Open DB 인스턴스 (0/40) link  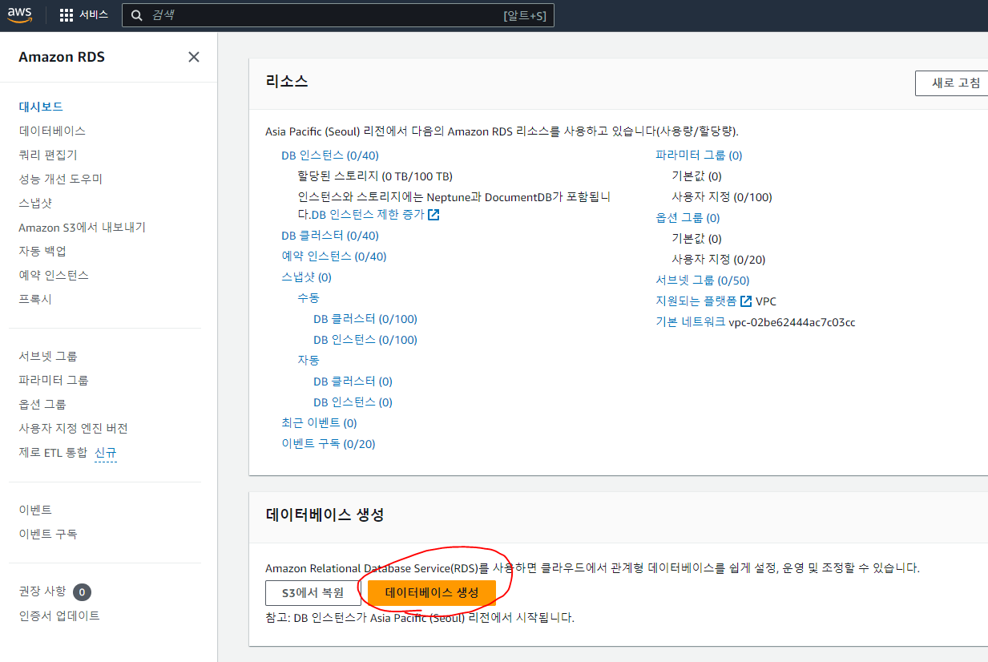(x=330, y=155)
